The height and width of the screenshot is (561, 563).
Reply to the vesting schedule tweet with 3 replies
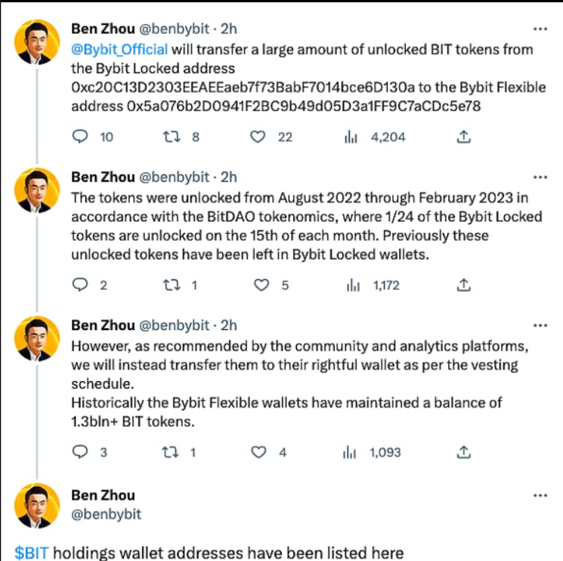click(x=80, y=452)
